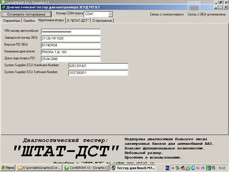Open the О "ШТАТ-ДСТ" tab

pyautogui.click(x=78, y=21)
